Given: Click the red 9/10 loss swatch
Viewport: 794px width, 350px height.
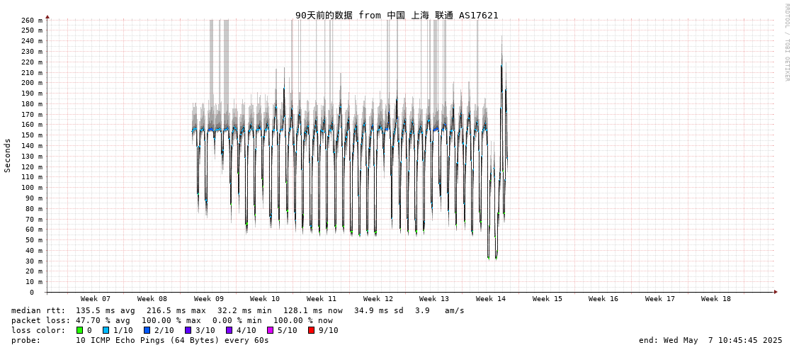Looking at the screenshot, I should point(312,330).
